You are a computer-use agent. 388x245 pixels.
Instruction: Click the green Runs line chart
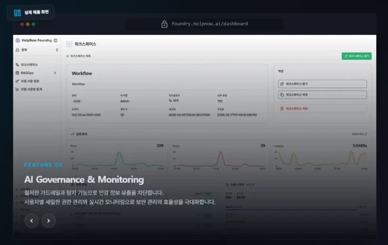tap(119, 159)
